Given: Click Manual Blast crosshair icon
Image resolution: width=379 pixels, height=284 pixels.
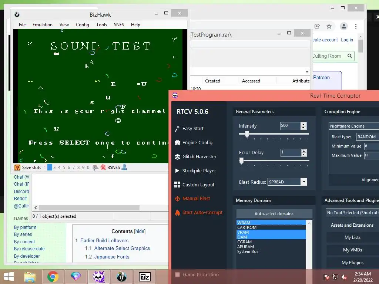Looking at the screenshot, I should tap(177, 199).
